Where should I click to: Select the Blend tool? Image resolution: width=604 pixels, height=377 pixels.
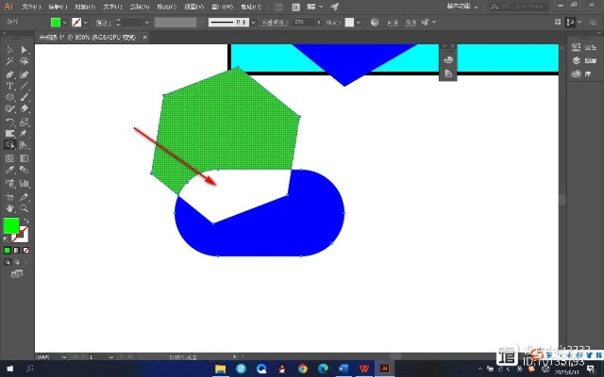click(24, 170)
